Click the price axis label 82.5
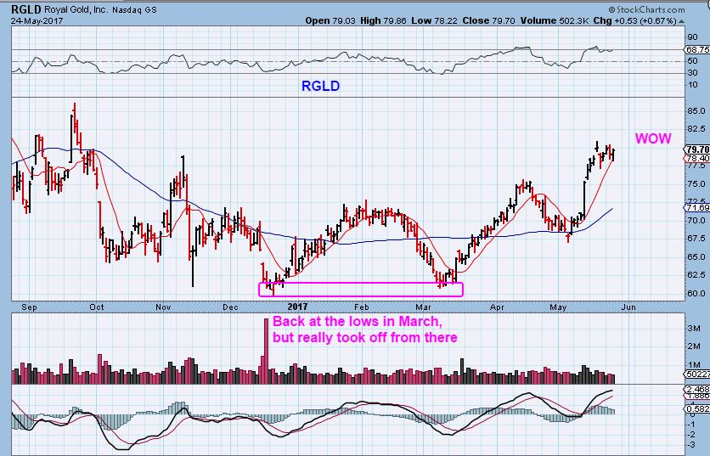 [696, 129]
